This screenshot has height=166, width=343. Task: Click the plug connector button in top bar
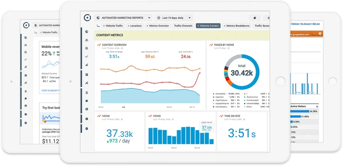255,18
